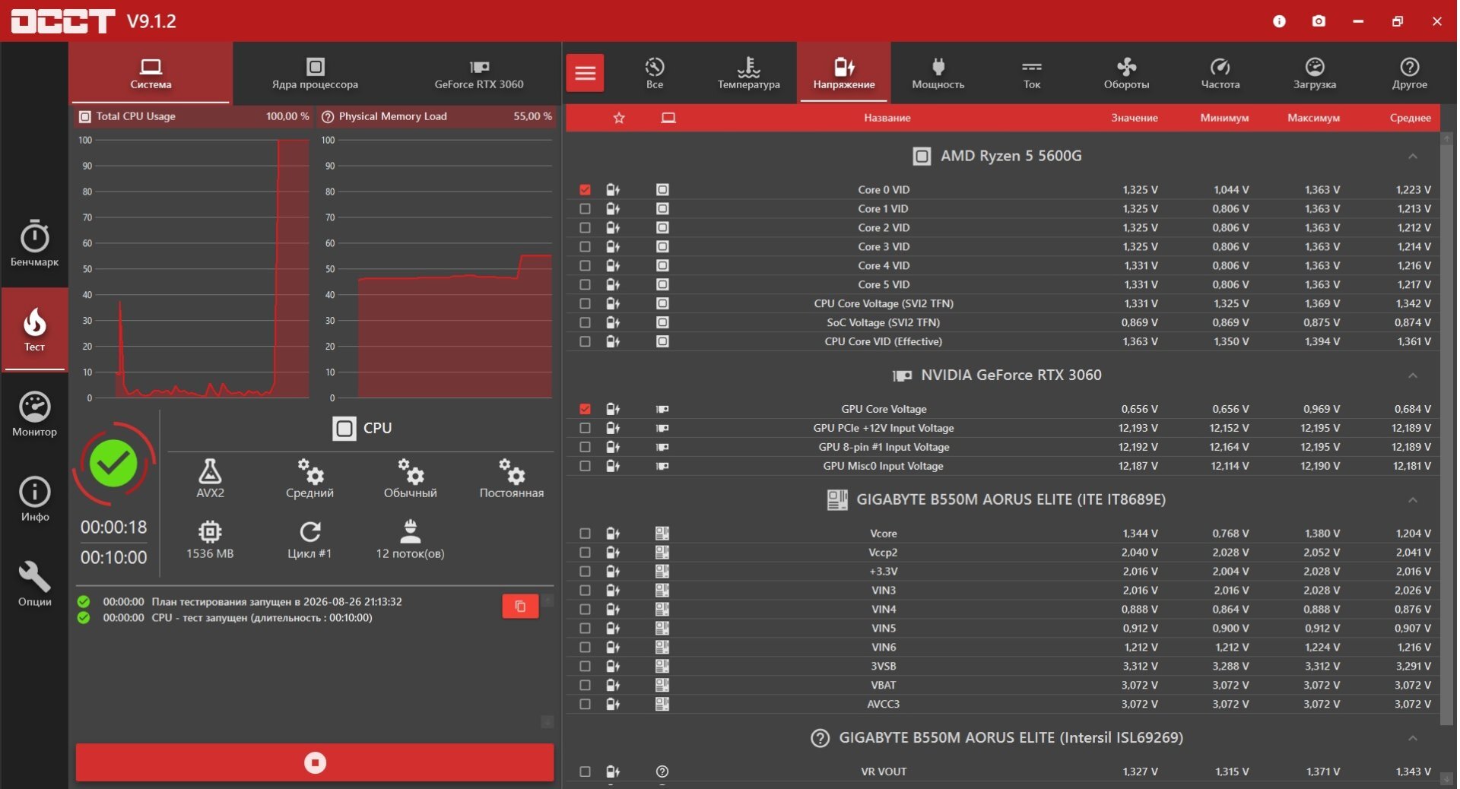The width and height of the screenshot is (1460, 789).
Task: Change the Постоянная load type setting
Action: 512,478
